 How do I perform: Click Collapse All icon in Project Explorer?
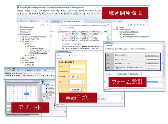coord(41,25)
